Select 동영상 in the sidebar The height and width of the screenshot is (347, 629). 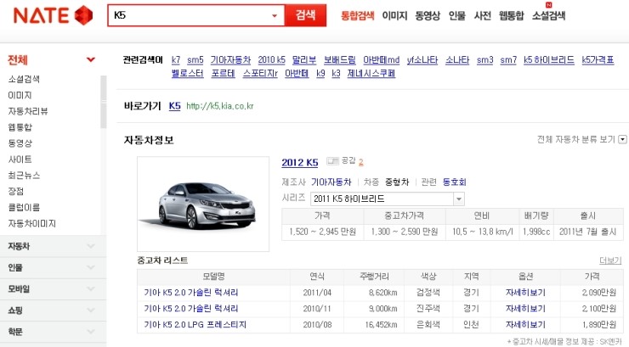point(20,143)
